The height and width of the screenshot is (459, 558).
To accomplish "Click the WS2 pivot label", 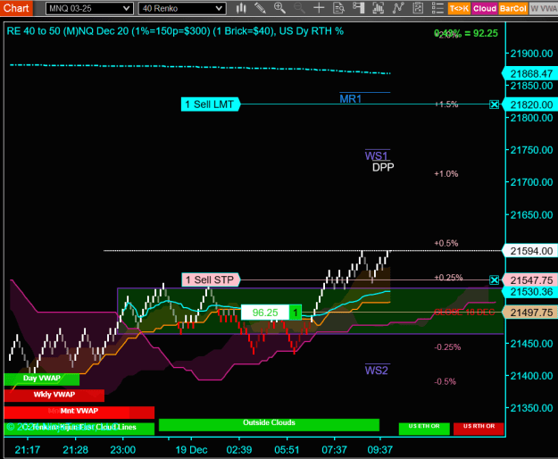I will coord(376,371).
